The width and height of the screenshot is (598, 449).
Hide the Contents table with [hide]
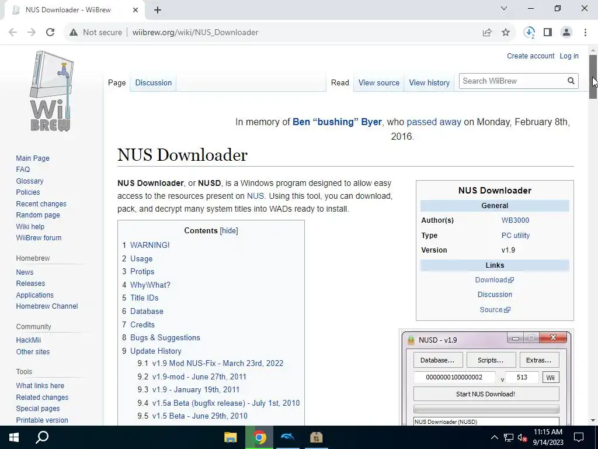pyautogui.click(x=229, y=230)
